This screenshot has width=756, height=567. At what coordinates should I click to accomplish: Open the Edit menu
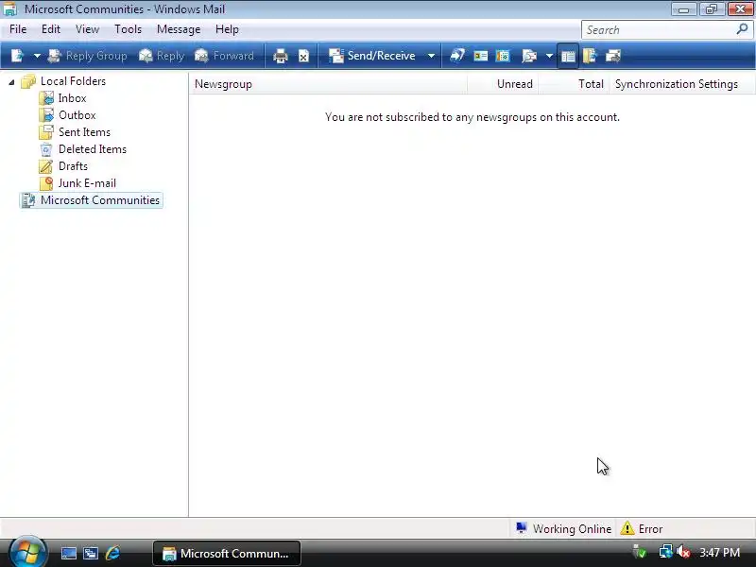tap(51, 29)
